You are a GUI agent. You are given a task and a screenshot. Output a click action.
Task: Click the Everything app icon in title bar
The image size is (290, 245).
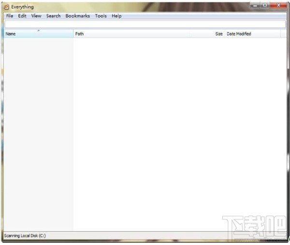coord(6,7)
